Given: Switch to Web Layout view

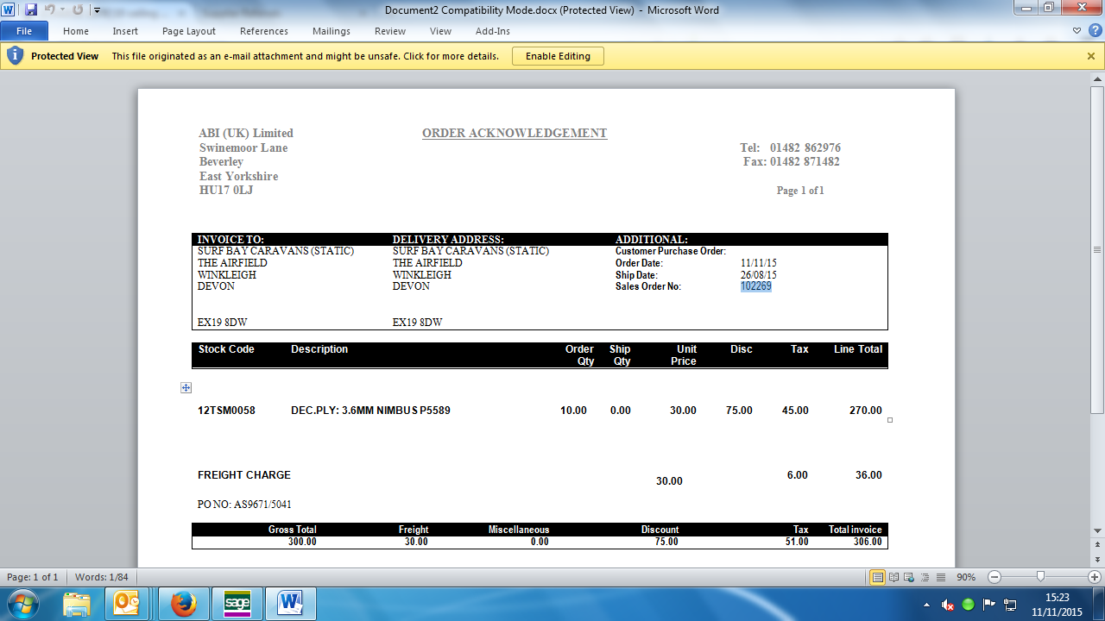Looking at the screenshot, I should 908,577.
